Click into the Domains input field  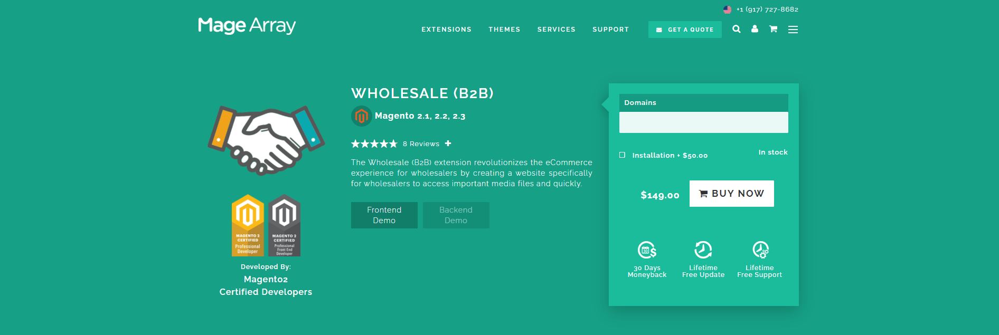click(703, 122)
